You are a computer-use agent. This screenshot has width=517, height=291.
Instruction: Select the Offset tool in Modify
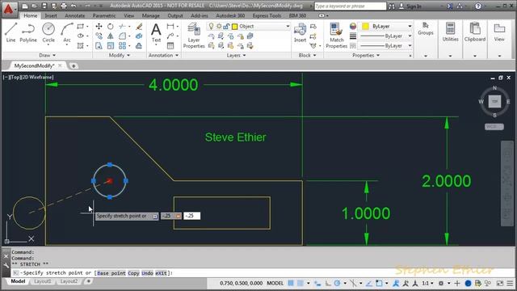139,45
